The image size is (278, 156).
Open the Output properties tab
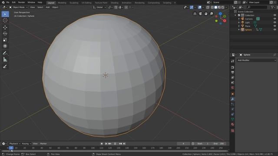click(x=233, y=72)
